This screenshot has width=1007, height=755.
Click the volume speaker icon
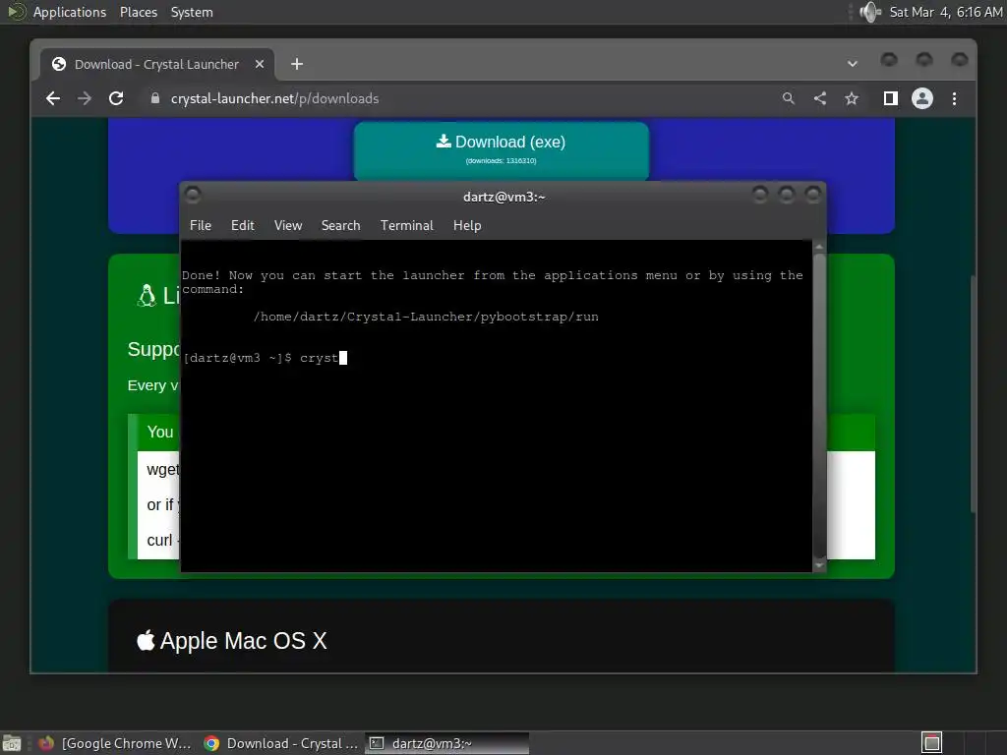(870, 12)
